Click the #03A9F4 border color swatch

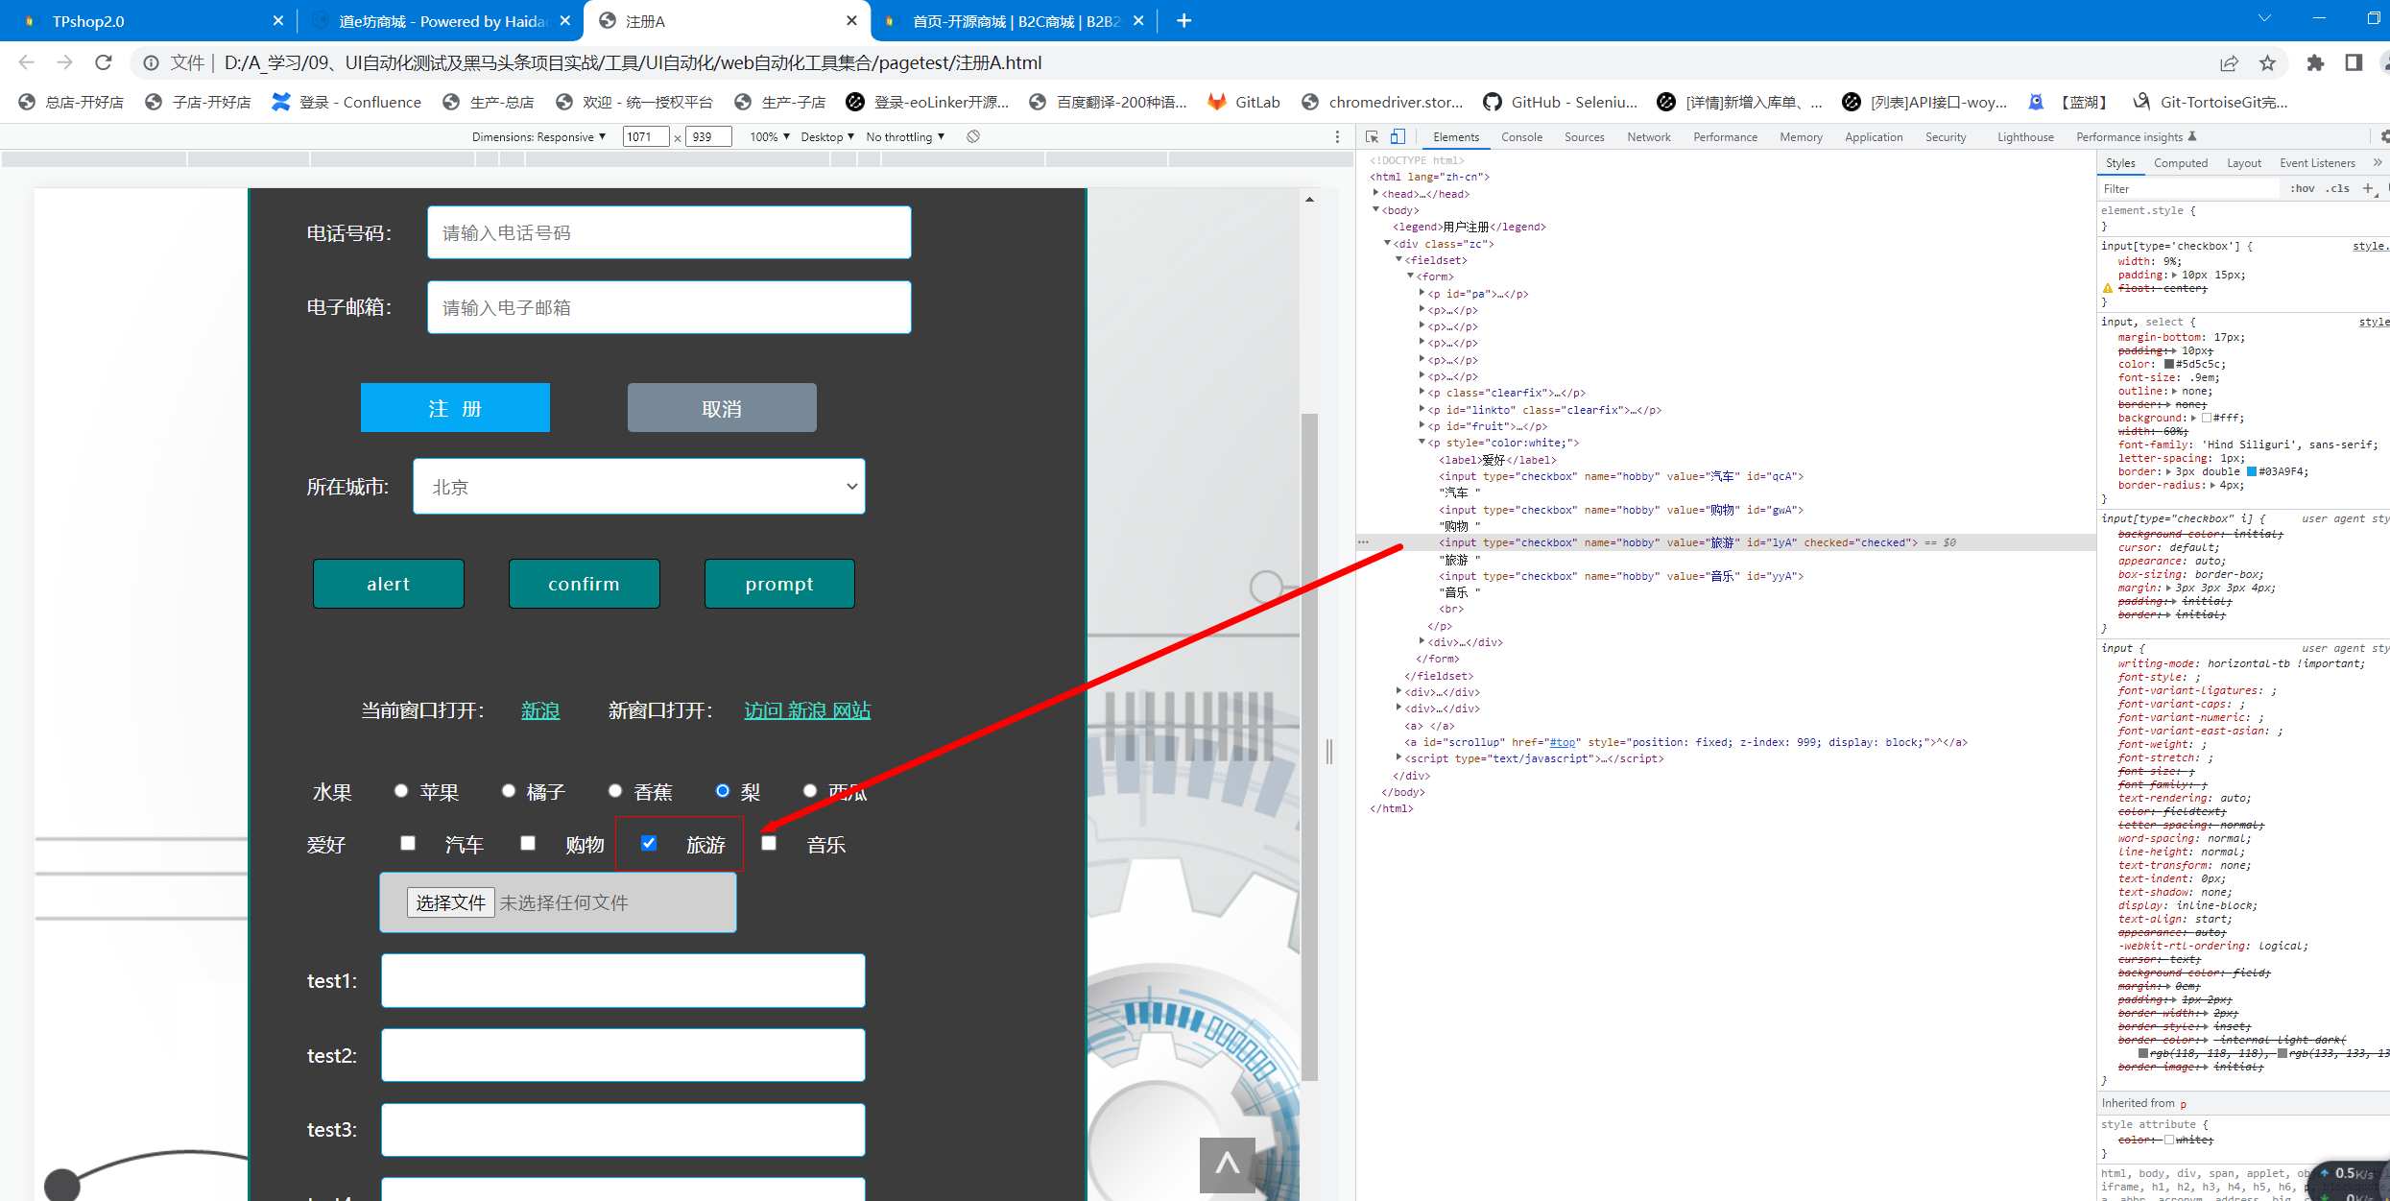(x=2251, y=472)
